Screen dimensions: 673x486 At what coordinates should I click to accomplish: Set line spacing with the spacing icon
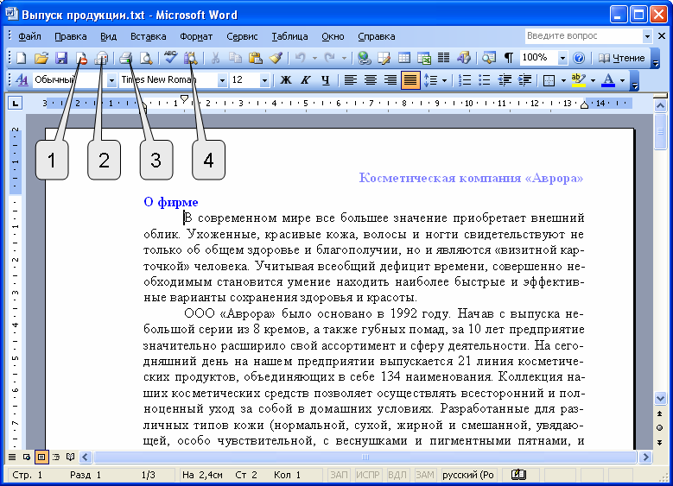click(x=430, y=80)
